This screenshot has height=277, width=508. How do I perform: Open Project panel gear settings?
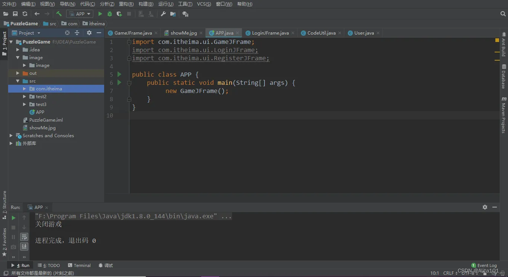click(x=89, y=33)
